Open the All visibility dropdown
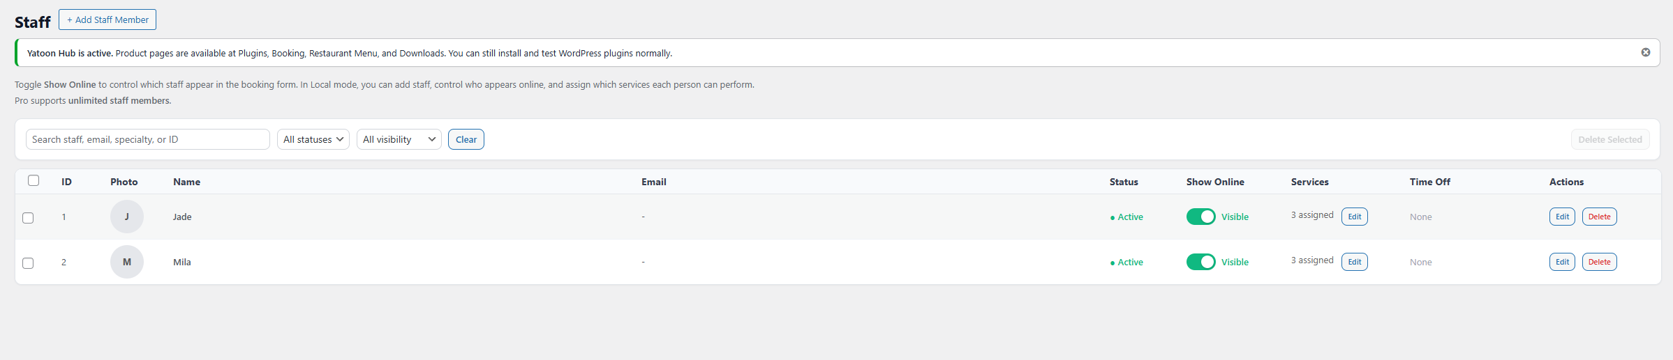 399,139
